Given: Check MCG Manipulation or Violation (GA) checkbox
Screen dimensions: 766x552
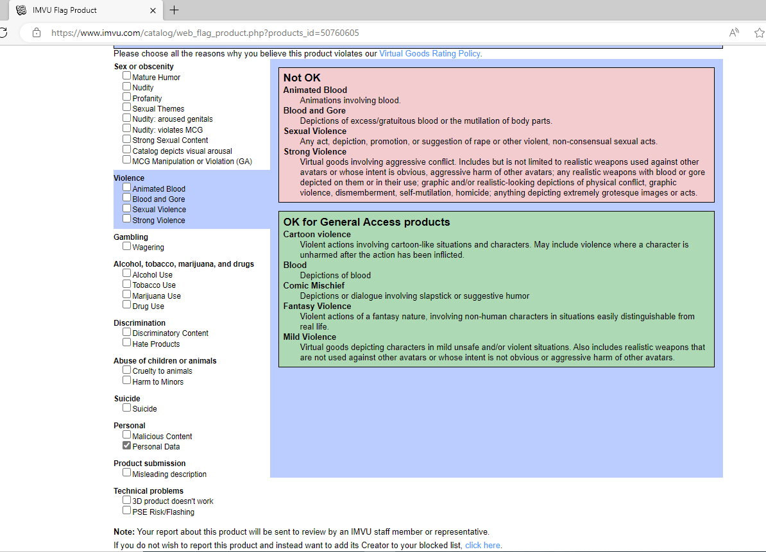Looking at the screenshot, I should (x=126, y=160).
